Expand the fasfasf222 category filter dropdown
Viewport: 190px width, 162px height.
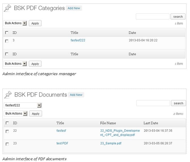[23, 105]
